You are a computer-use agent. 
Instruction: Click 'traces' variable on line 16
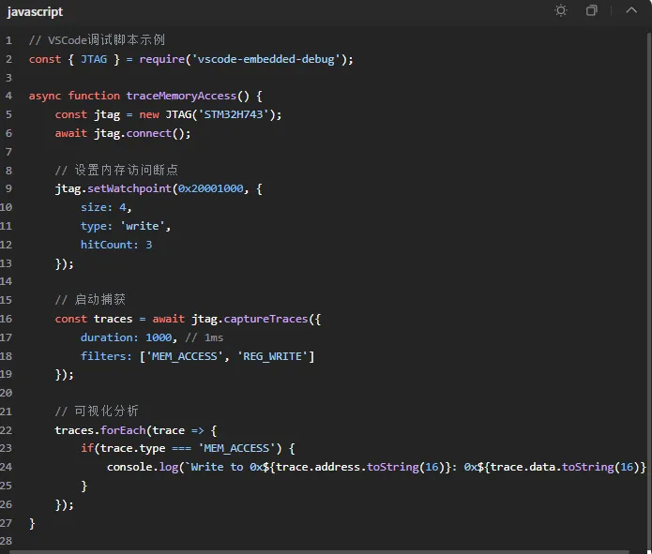click(114, 319)
